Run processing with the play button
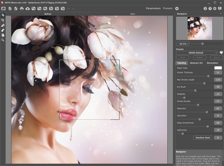Viewport: 224px width, 166px height. pos(177,9)
